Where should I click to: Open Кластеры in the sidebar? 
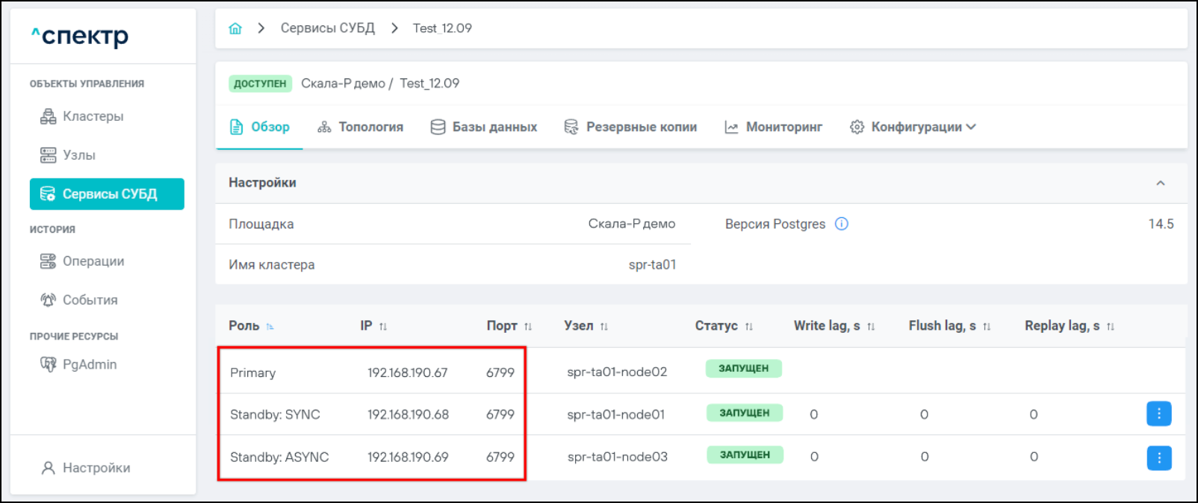93,116
